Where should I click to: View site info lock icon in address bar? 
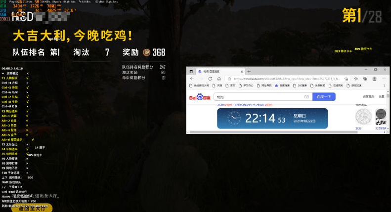(229, 79)
